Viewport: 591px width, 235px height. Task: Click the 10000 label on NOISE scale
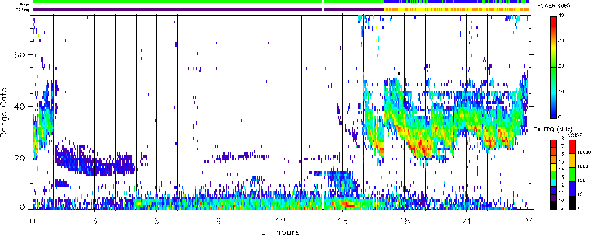point(584,152)
